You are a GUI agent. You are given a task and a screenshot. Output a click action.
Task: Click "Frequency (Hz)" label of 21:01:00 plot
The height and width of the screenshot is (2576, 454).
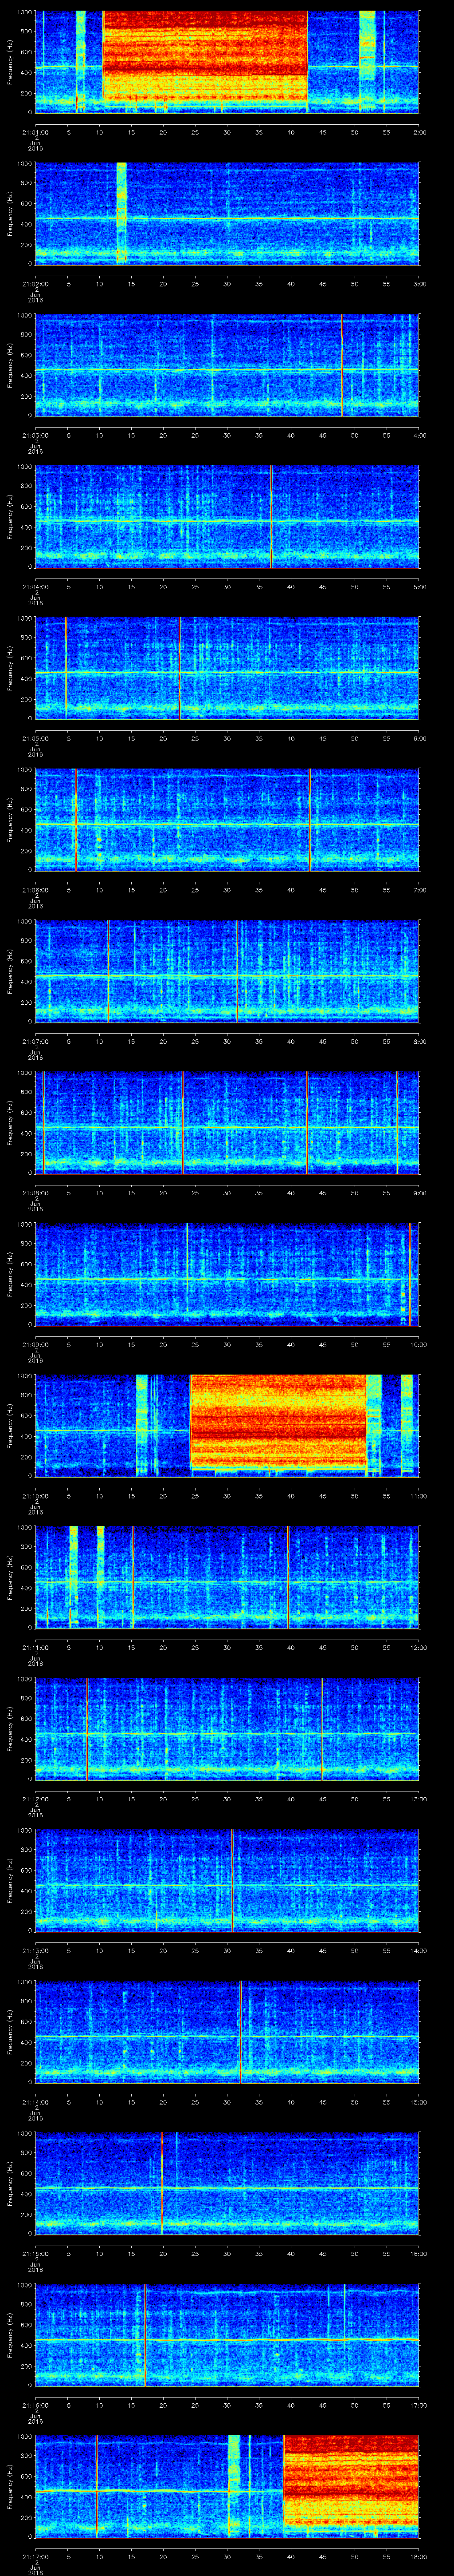10,62
